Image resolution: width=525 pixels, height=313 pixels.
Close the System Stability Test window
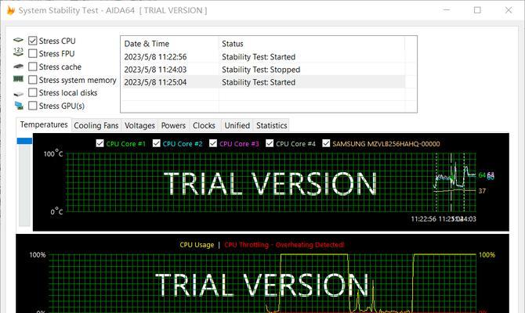coord(509,10)
